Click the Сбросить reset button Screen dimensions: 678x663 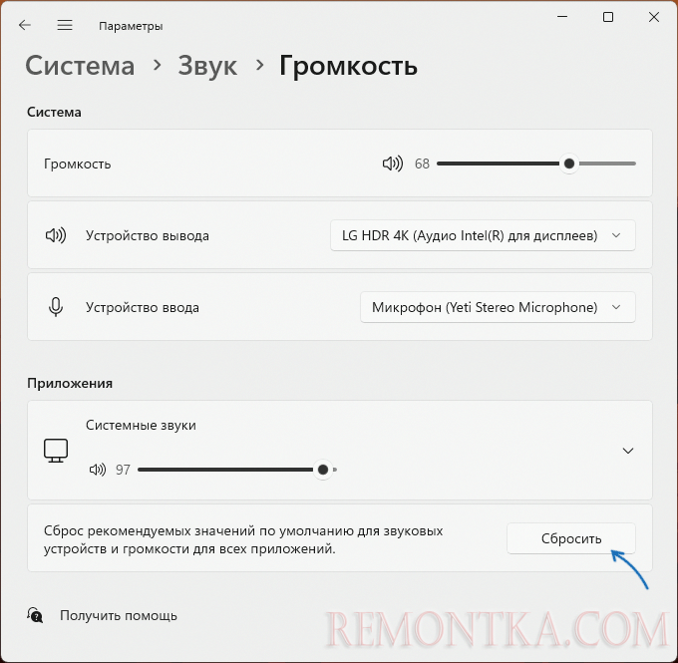pos(571,538)
